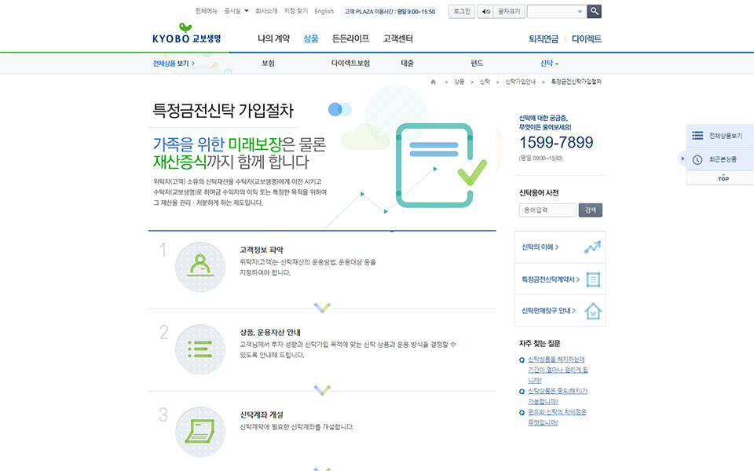754x471 pixels.
Task: Open FAQ link about 펀드와 신탁의 차이점
Action: click(556, 417)
